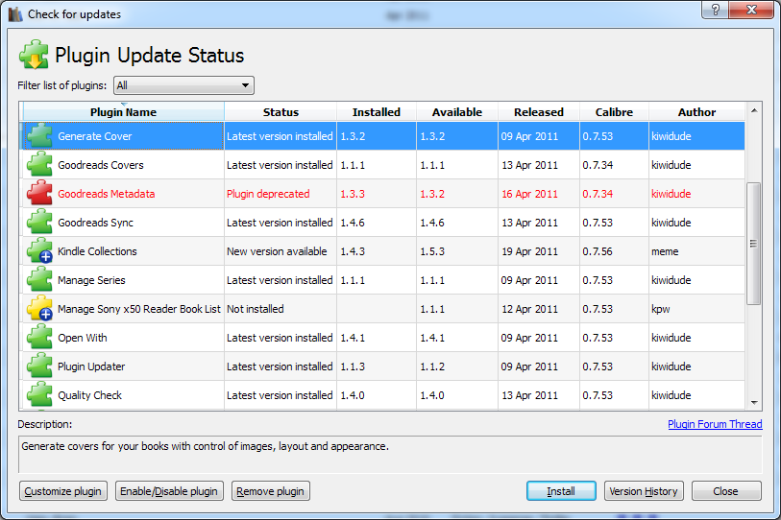Close the Check for updates window
Viewport: 781px width, 520px height.
tap(751, 10)
